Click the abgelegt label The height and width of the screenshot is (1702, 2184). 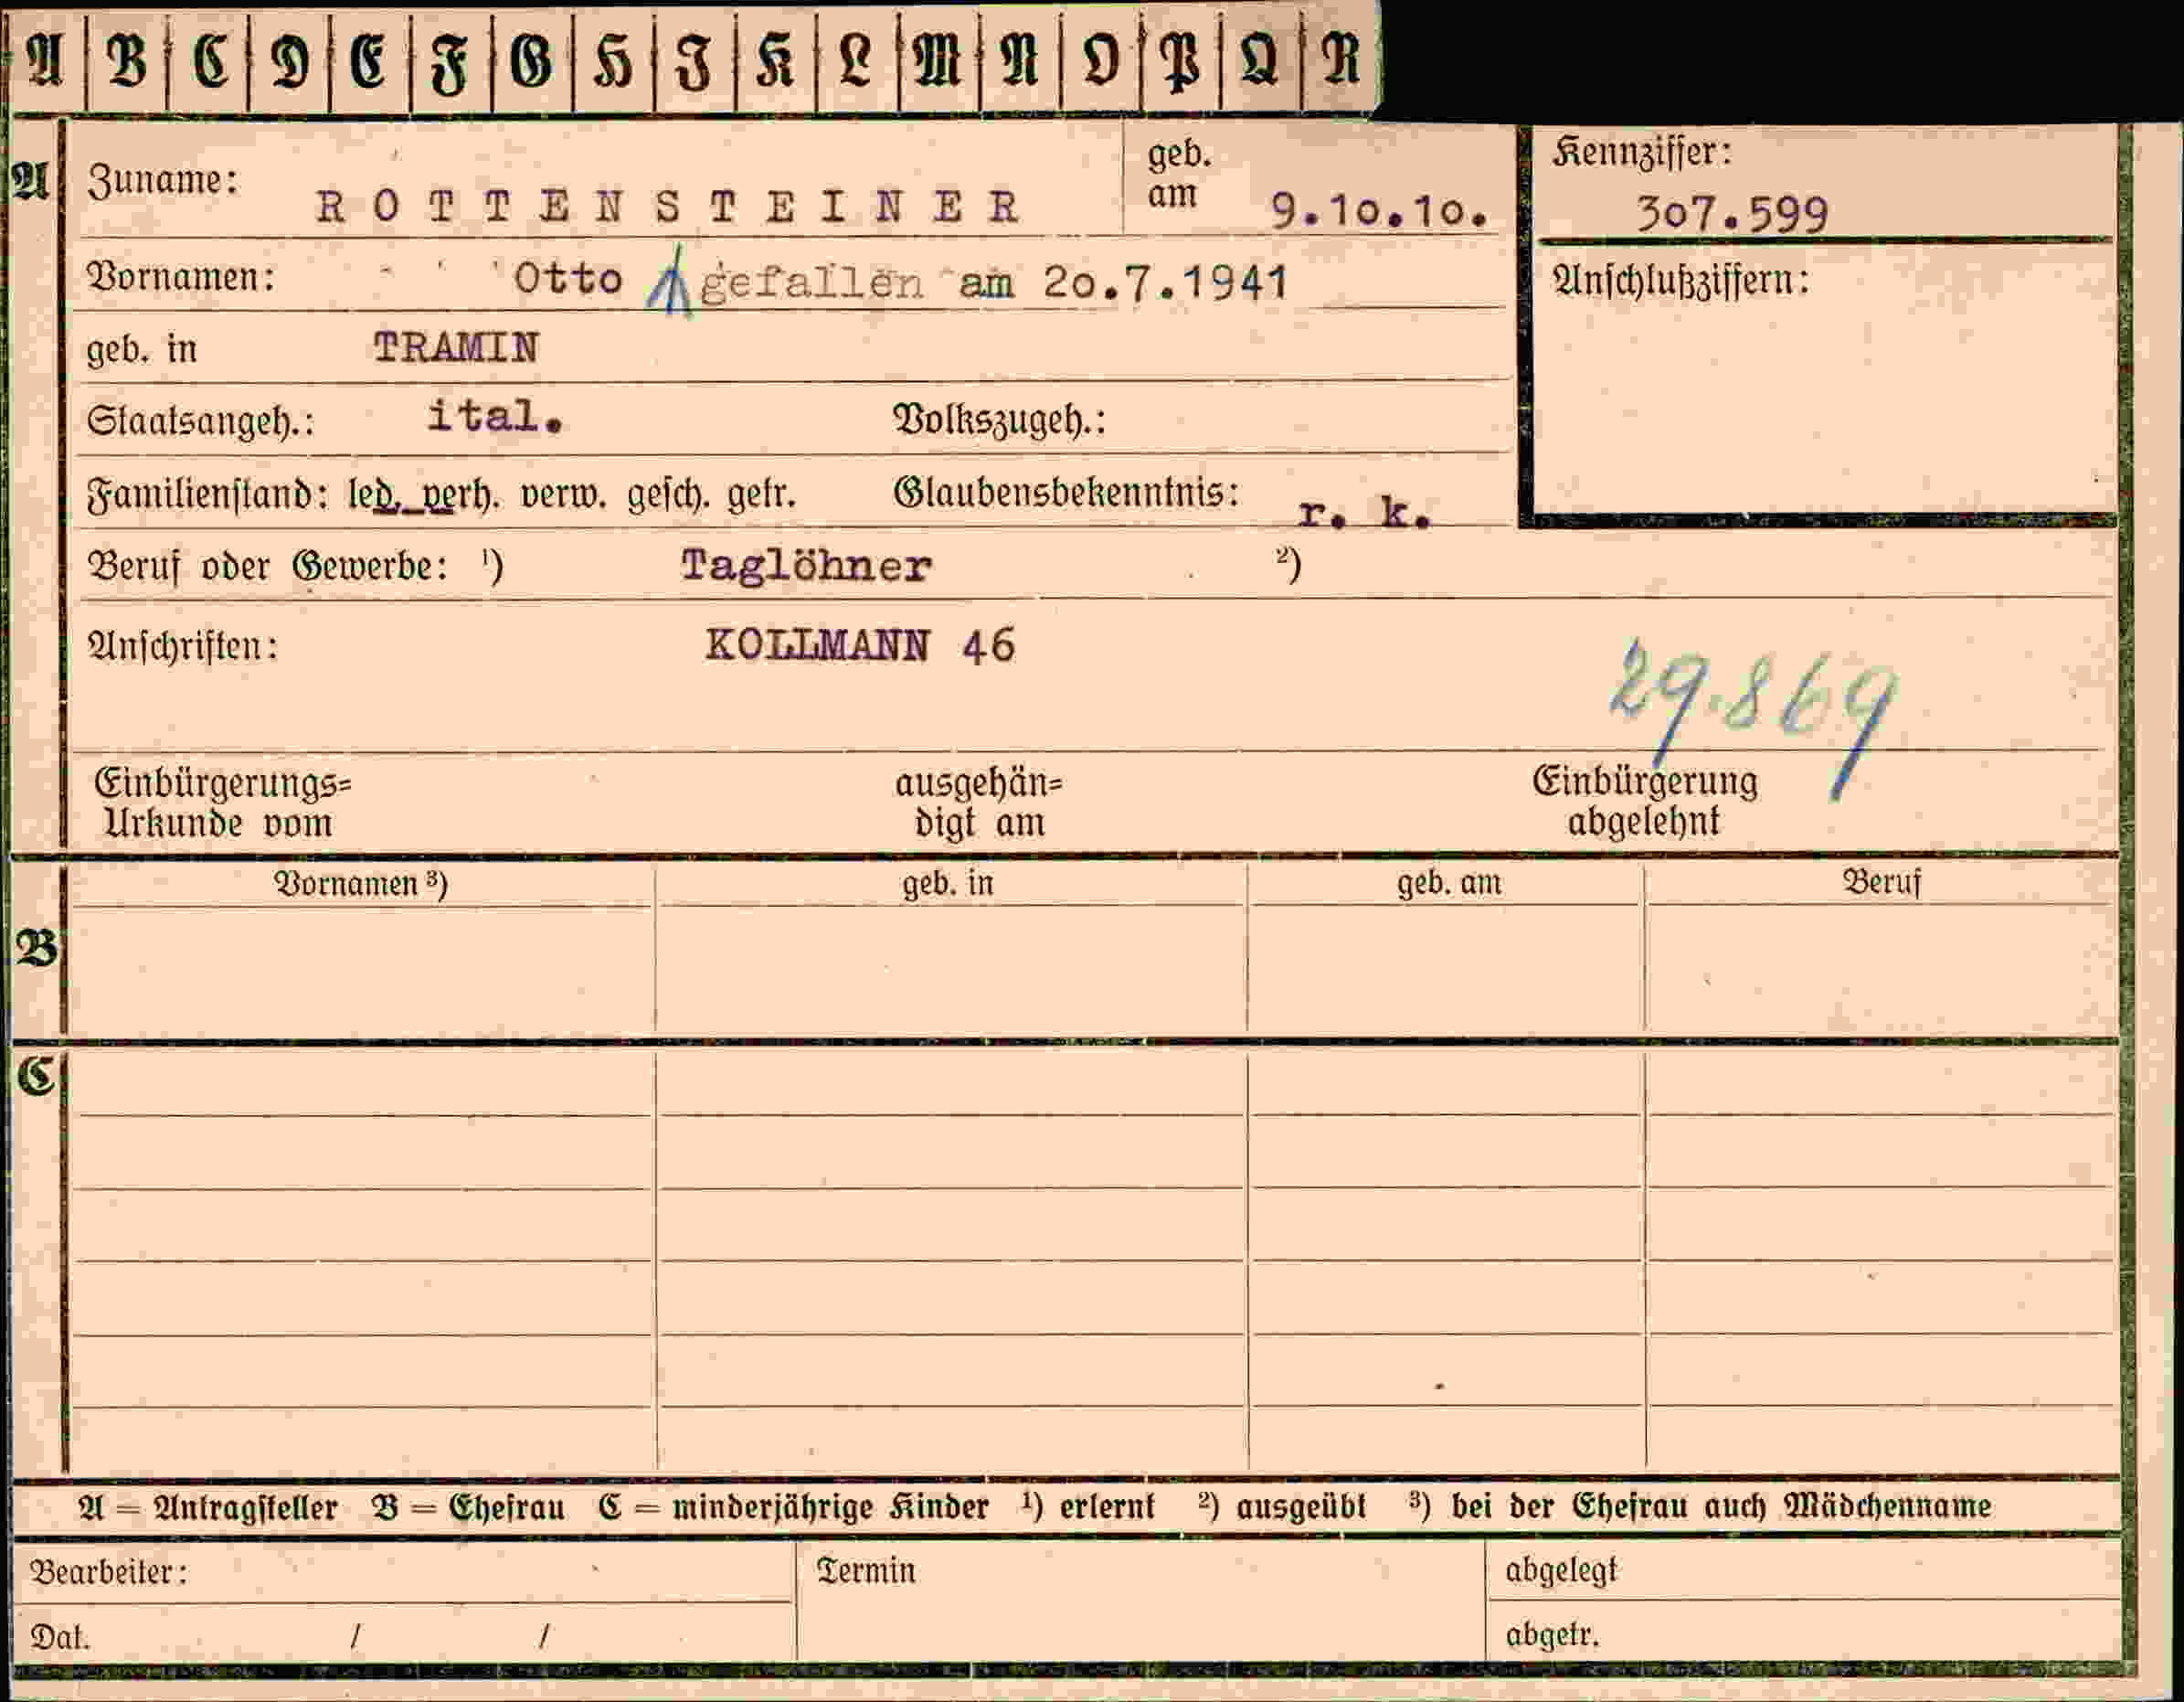click(1561, 1572)
